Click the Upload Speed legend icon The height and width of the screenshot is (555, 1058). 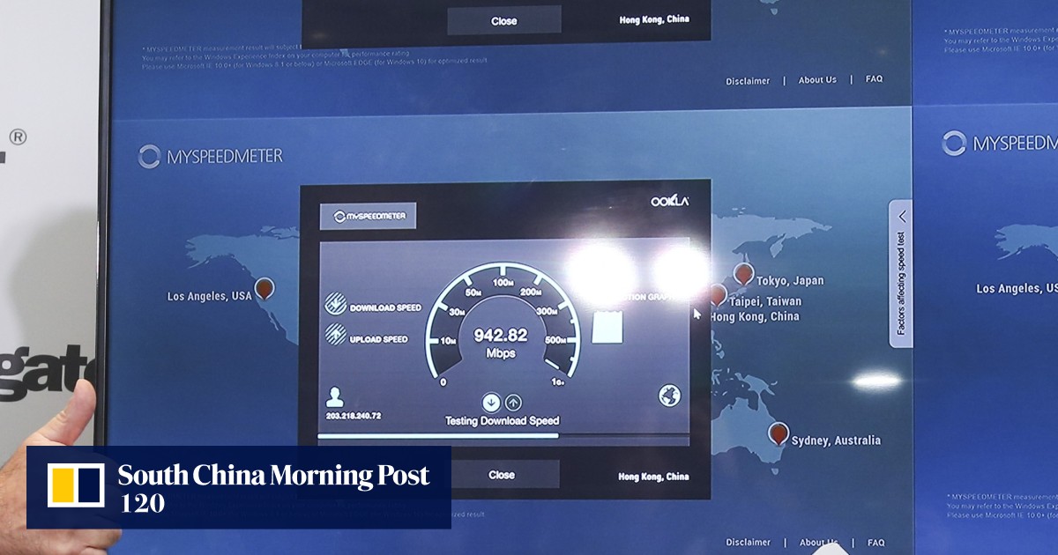(x=336, y=335)
